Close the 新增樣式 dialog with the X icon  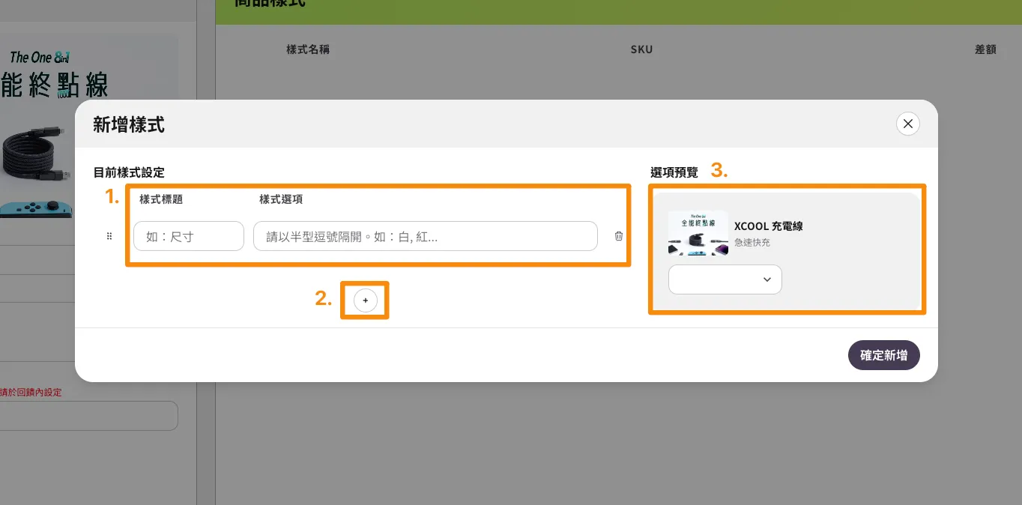pos(907,124)
